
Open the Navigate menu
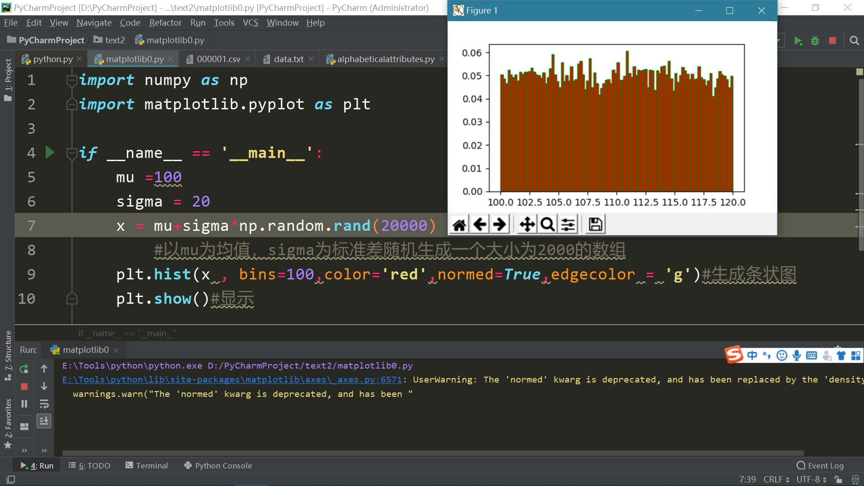94,22
